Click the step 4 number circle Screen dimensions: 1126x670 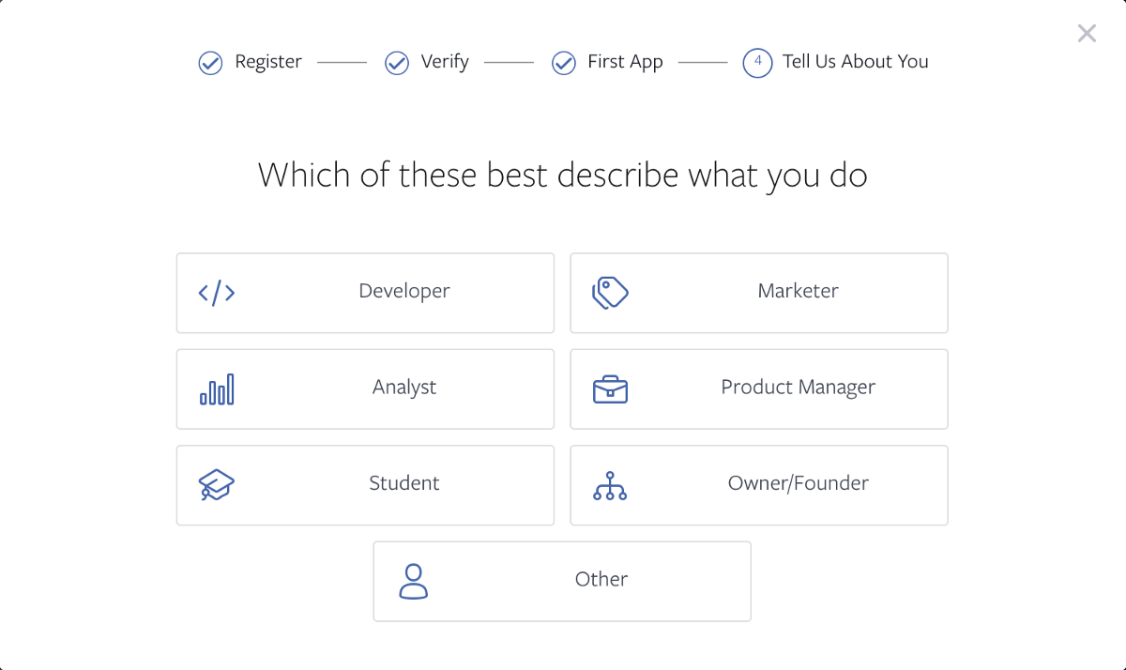[757, 63]
